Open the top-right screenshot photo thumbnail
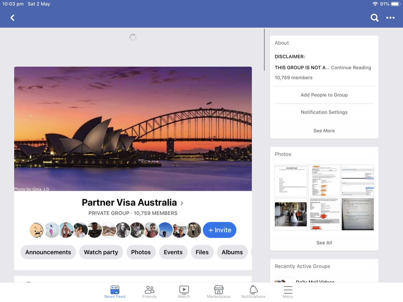The height and width of the screenshot is (302, 403). pyautogui.click(x=358, y=181)
